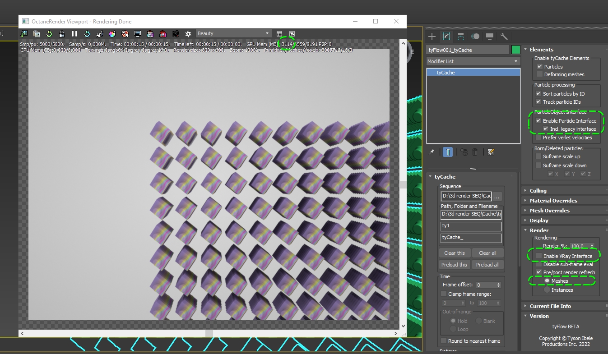The width and height of the screenshot is (608, 354).
Task: Click the pause render icon in Octane toolbar
Action: click(74, 34)
